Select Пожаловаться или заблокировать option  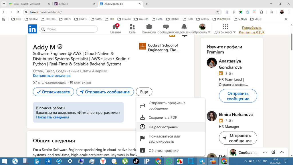tap(171, 139)
